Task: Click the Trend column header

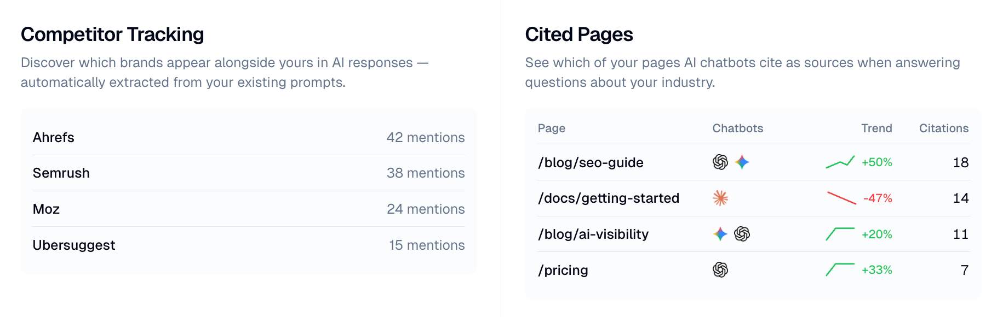Action: click(x=876, y=128)
